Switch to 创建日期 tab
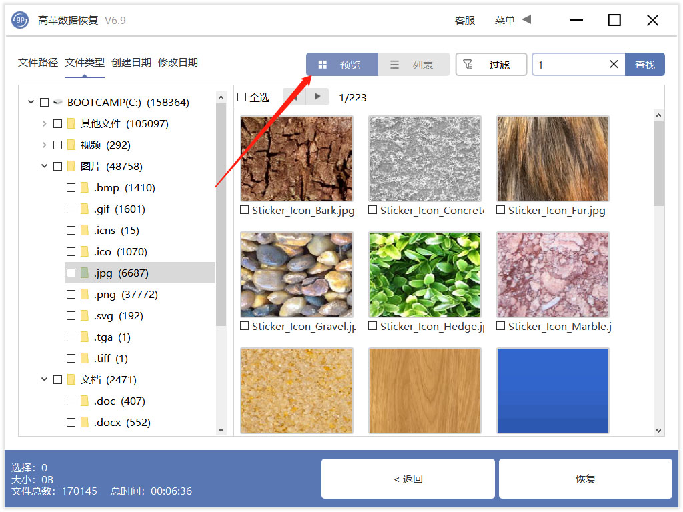The width and height of the screenshot is (683, 512). 131,63
